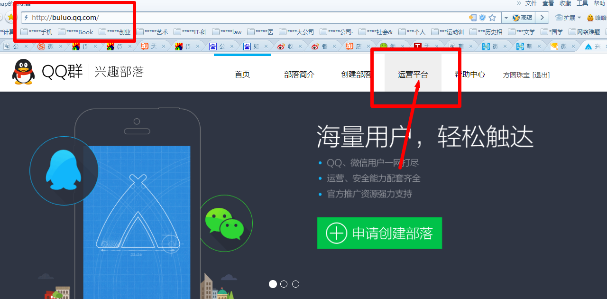Open the ****社会& bookmark folder
This screenshot has height=299, width=607.
pyautogui.click(x=376, y=32)
